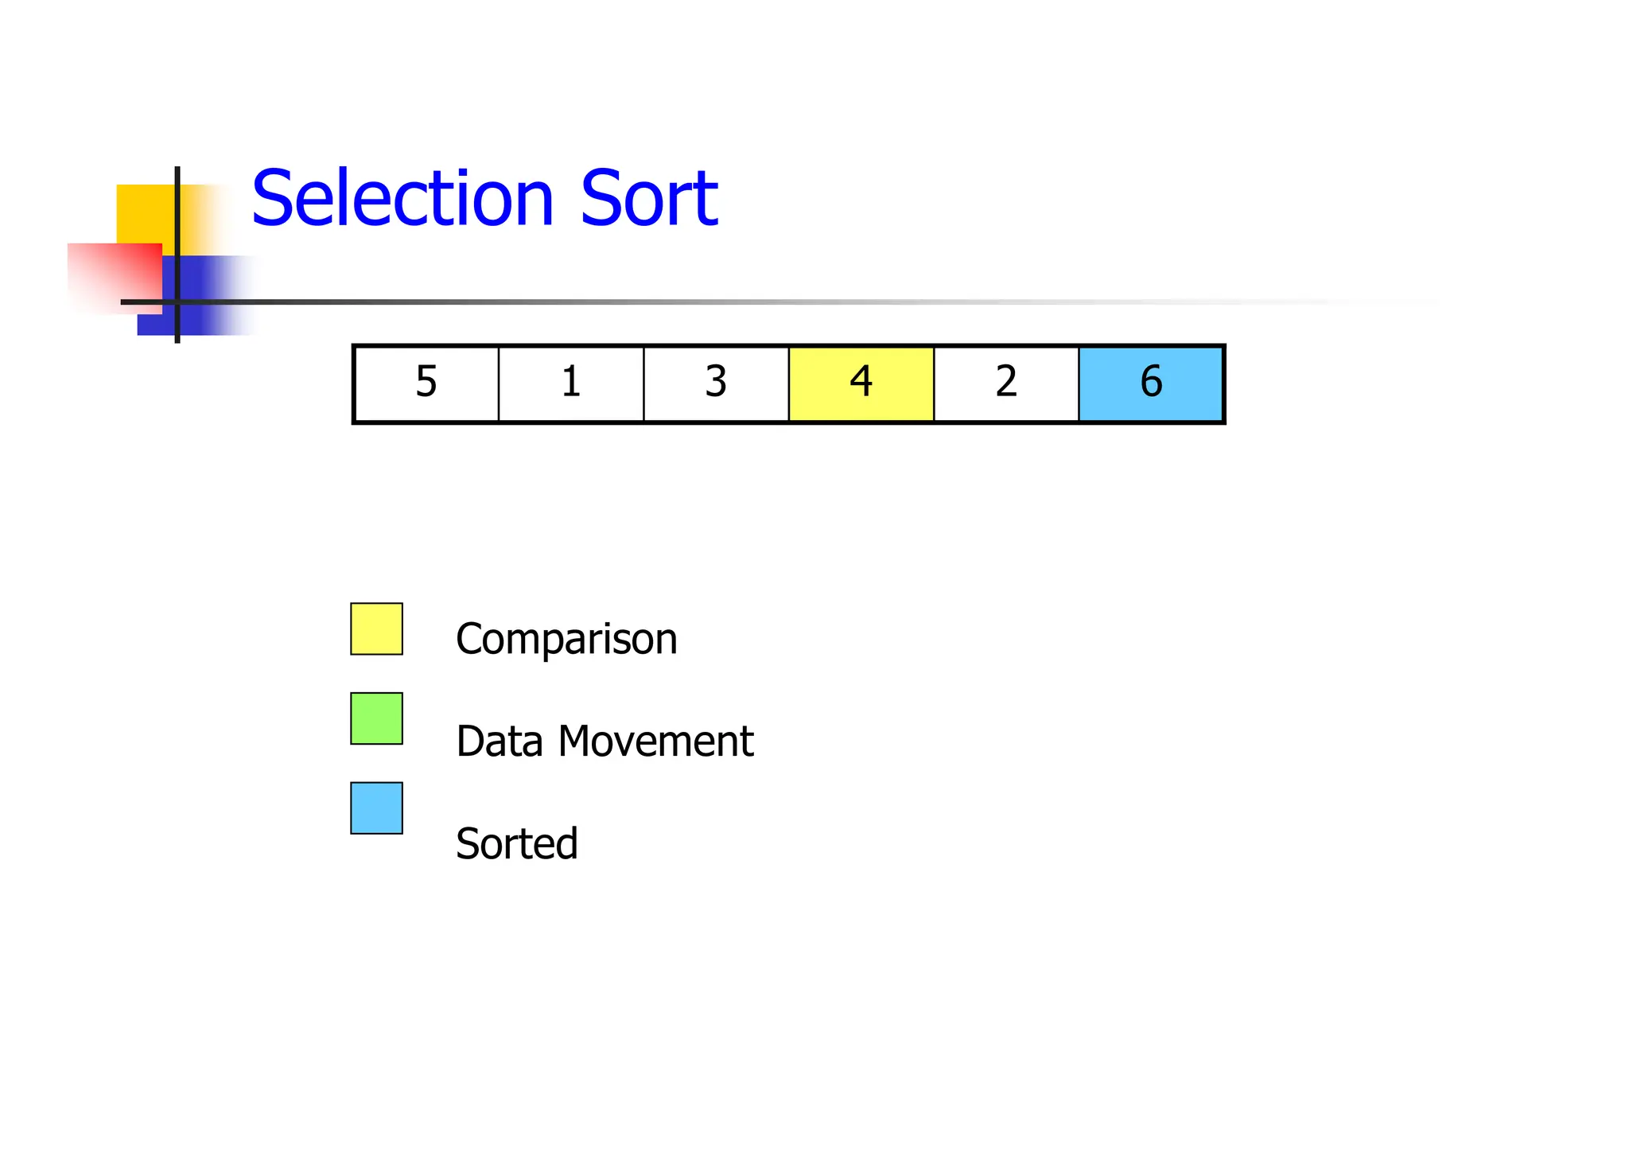Click the horizontal divider line under title

click(x=636, y=302)
